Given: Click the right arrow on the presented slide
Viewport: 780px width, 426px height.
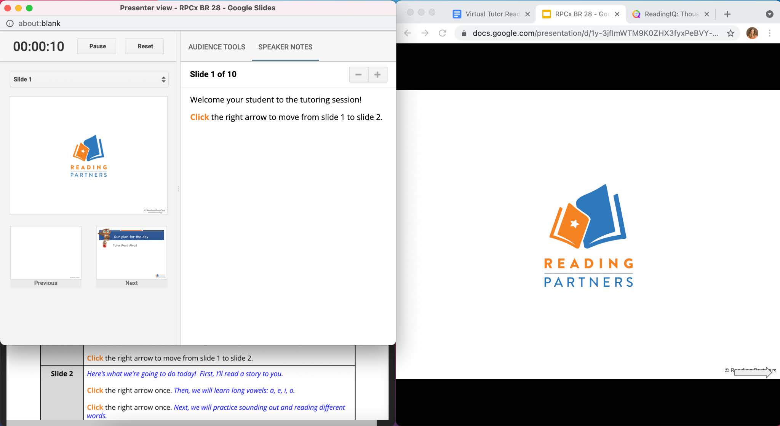Looking at the screenshot, I should tap(753, 372).
